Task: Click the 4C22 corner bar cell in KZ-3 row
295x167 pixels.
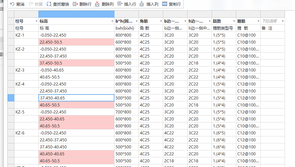Action: click(151, 70)
